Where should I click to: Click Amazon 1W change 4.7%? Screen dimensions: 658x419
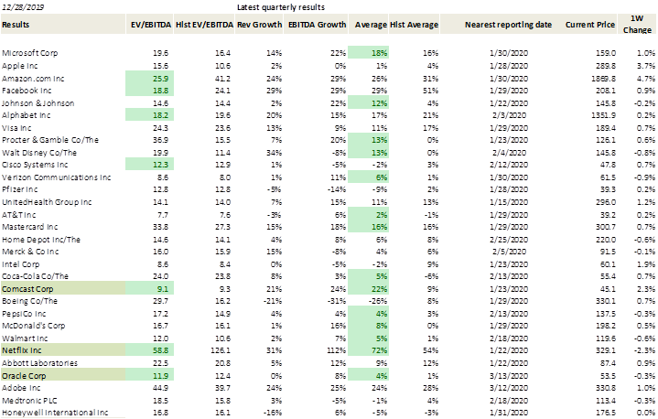point(646,79)
